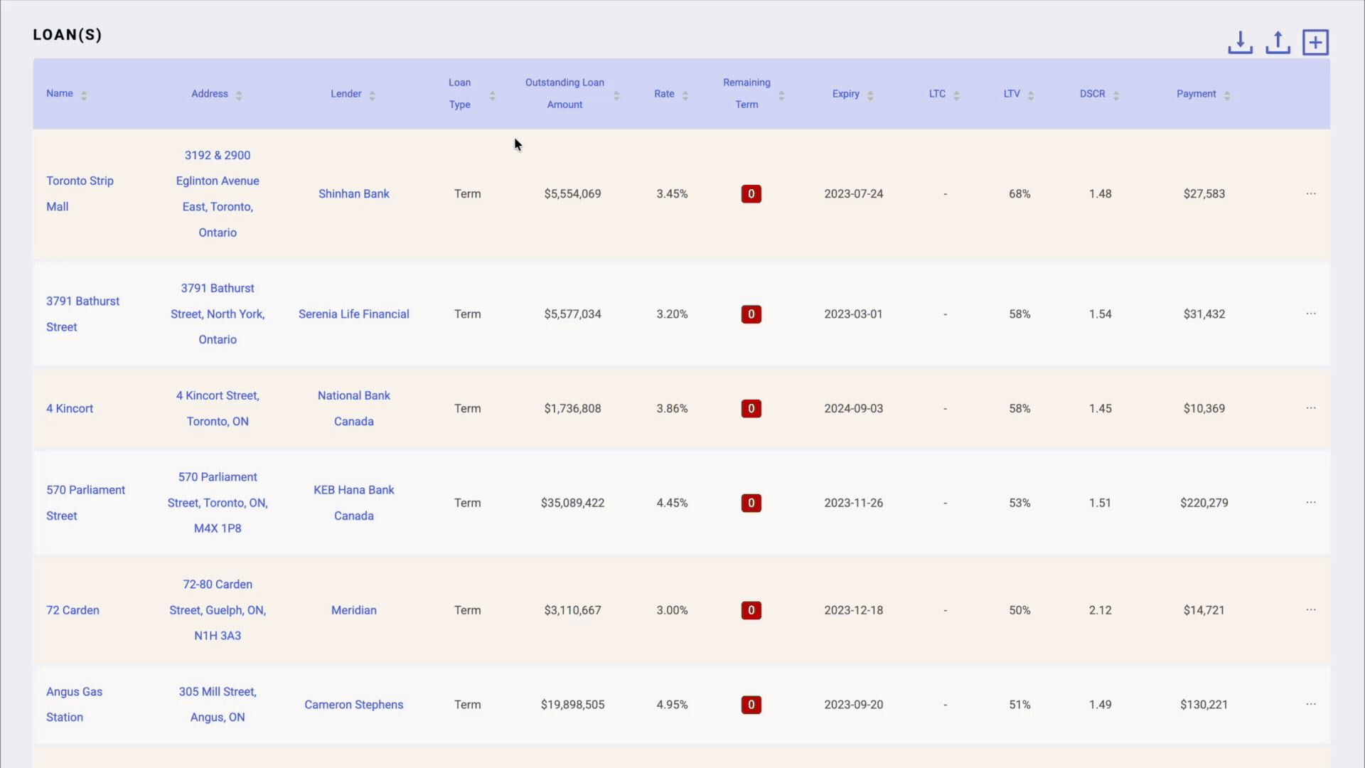Click the red remaining term badge for 72 Carden
Image resolution: width=1365 pixels, height=768 pixels.
coord(751,610)
